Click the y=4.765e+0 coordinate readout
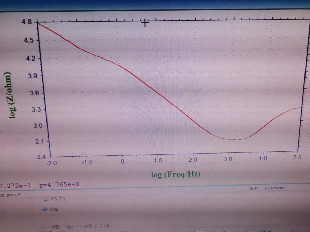310x232 pixels. click(59, 184)
